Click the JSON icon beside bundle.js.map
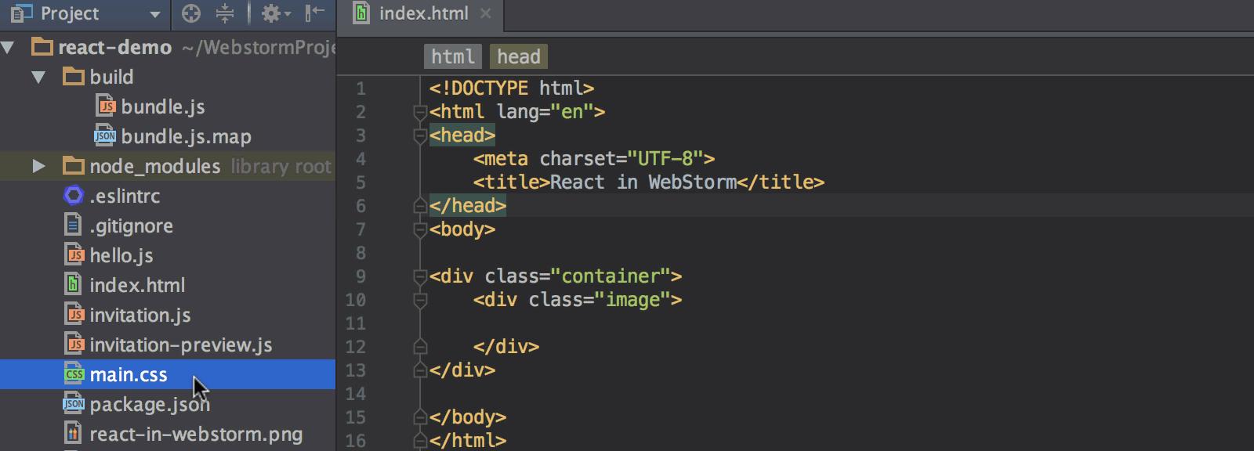1254x451 pixels. coord(105,135)
